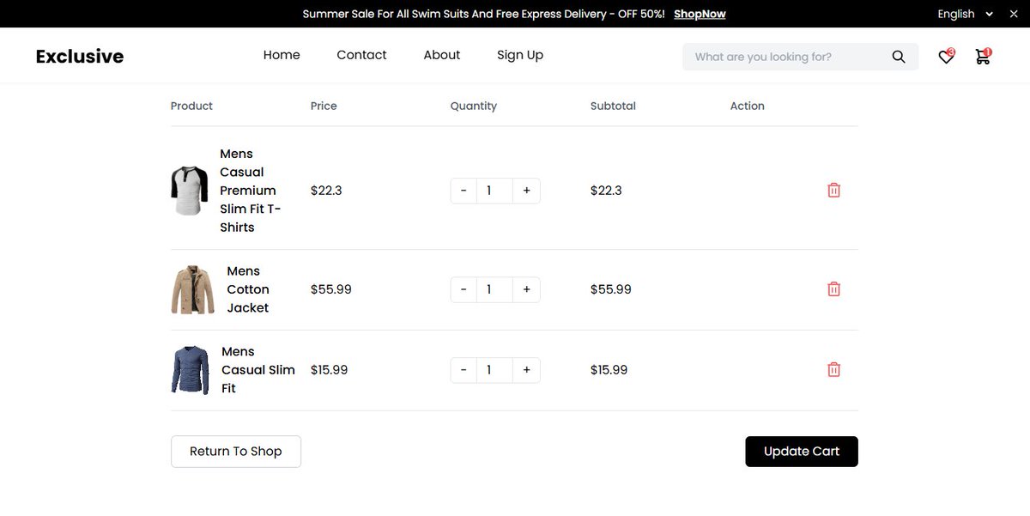Viewport: 1030px width, 516px height.
Task: Click 'Mens Casual Premium Slim Fit T-Shirts' name
Action: click(250, 191)
